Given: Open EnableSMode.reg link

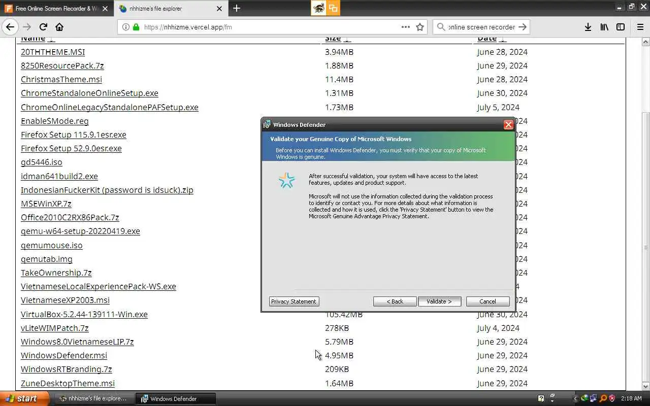Looking at the screenshot, I should [x=54, y=121].
